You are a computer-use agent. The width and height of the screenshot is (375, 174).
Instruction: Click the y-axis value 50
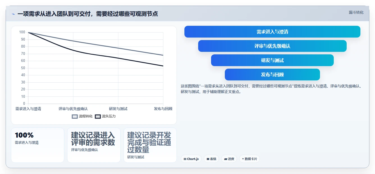click(23, 68)
